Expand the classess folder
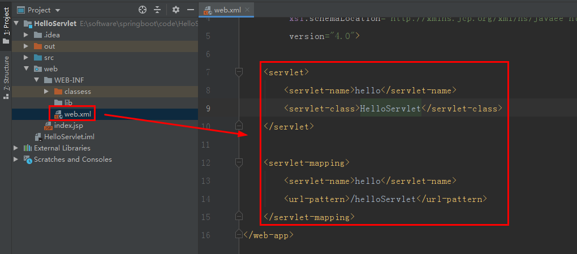This screenshot has width=577, height=254. click(46, 91)
